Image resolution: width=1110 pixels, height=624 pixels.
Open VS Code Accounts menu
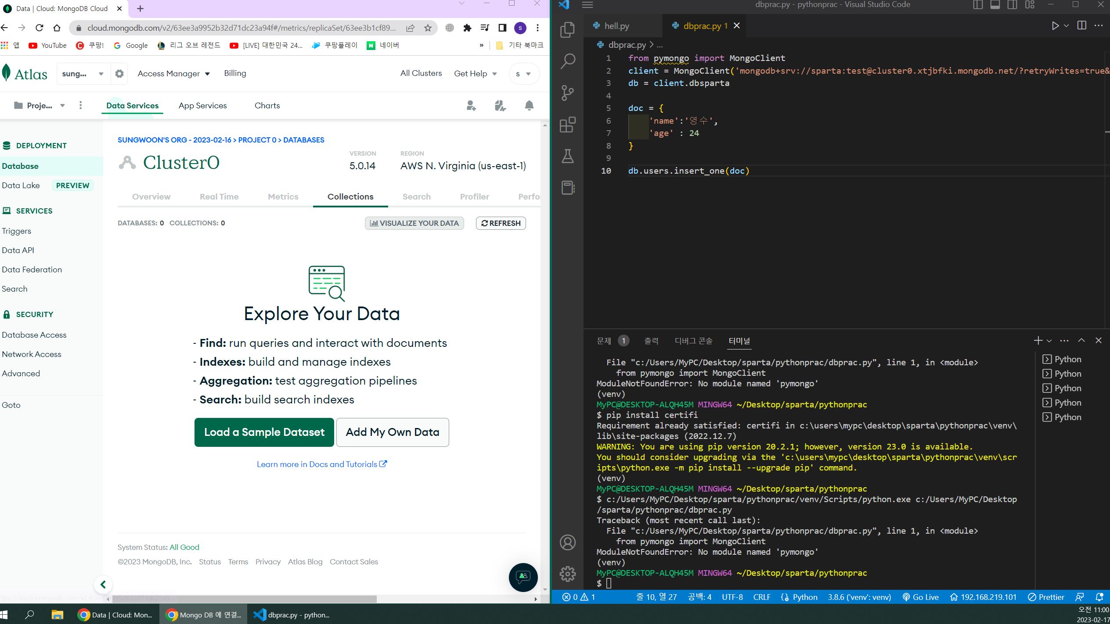tap(567, 542)
